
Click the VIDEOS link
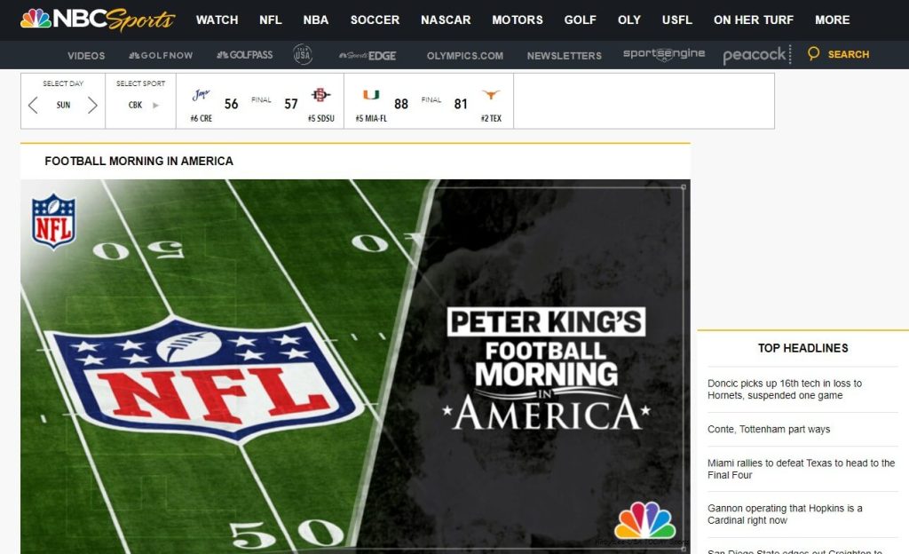(x=86, y=56)
